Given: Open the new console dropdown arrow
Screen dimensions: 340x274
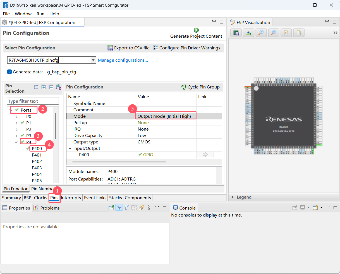Looking at the screenshot, I should pyautogui.click(x=321, y=207).
